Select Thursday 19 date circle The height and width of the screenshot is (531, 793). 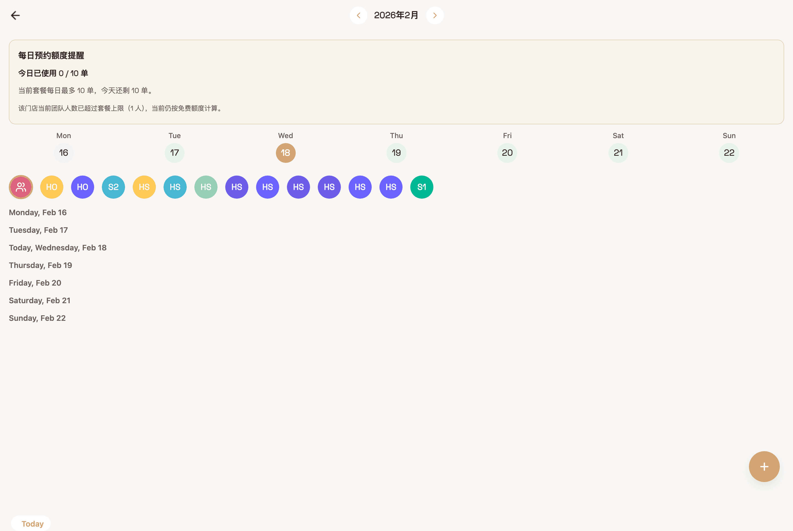click(396, 153)
